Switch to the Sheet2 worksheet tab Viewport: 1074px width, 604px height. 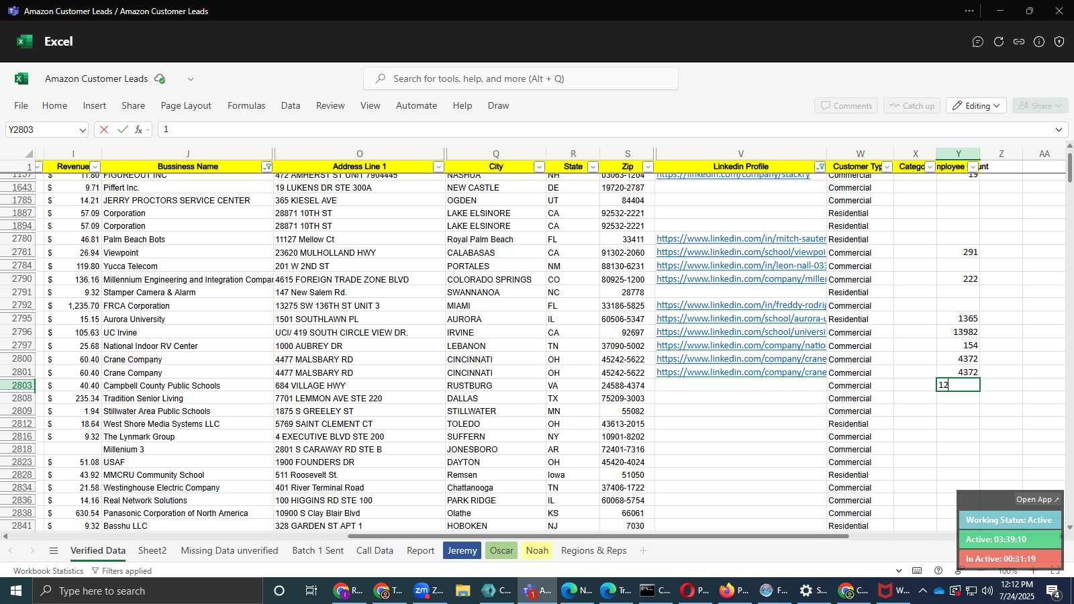(x=152, y=551)
